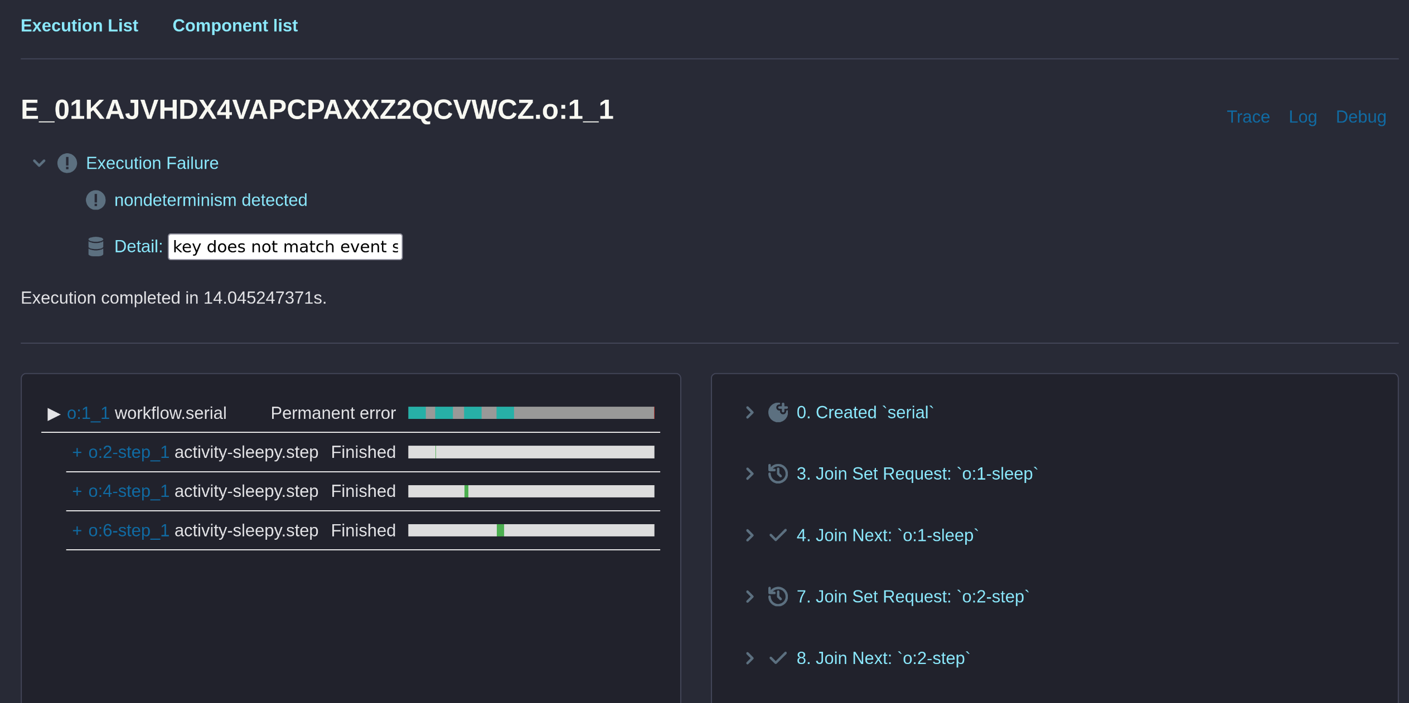Viewport: 1409px width, 703px height.
Task: Click the Created `serial` event icon
Action: [778, 412]
